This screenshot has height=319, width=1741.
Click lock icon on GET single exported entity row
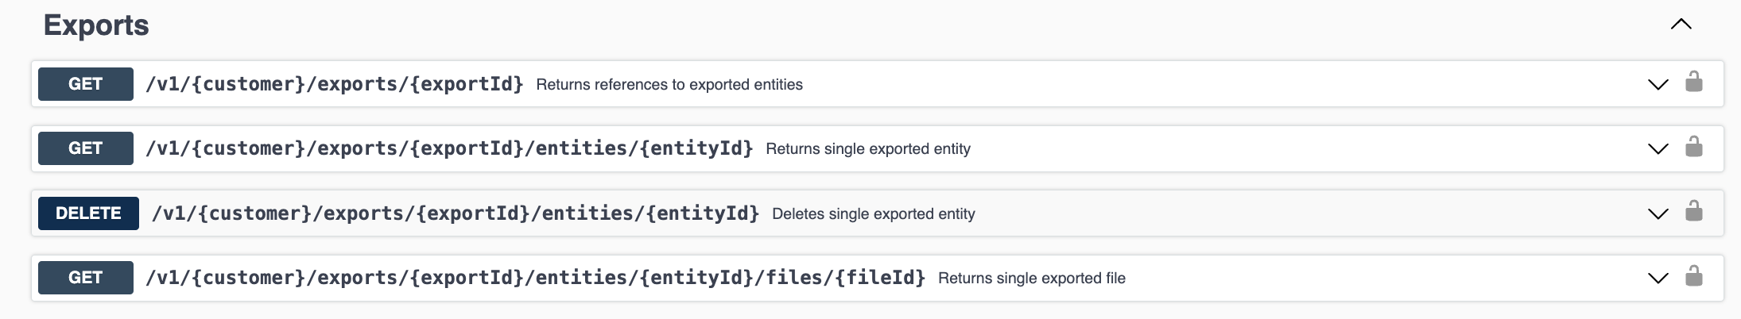coord(1694,148)
